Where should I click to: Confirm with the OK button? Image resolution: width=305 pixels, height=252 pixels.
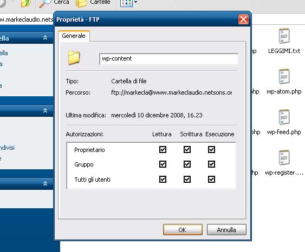pyautogui.click(x=183, y=230)
